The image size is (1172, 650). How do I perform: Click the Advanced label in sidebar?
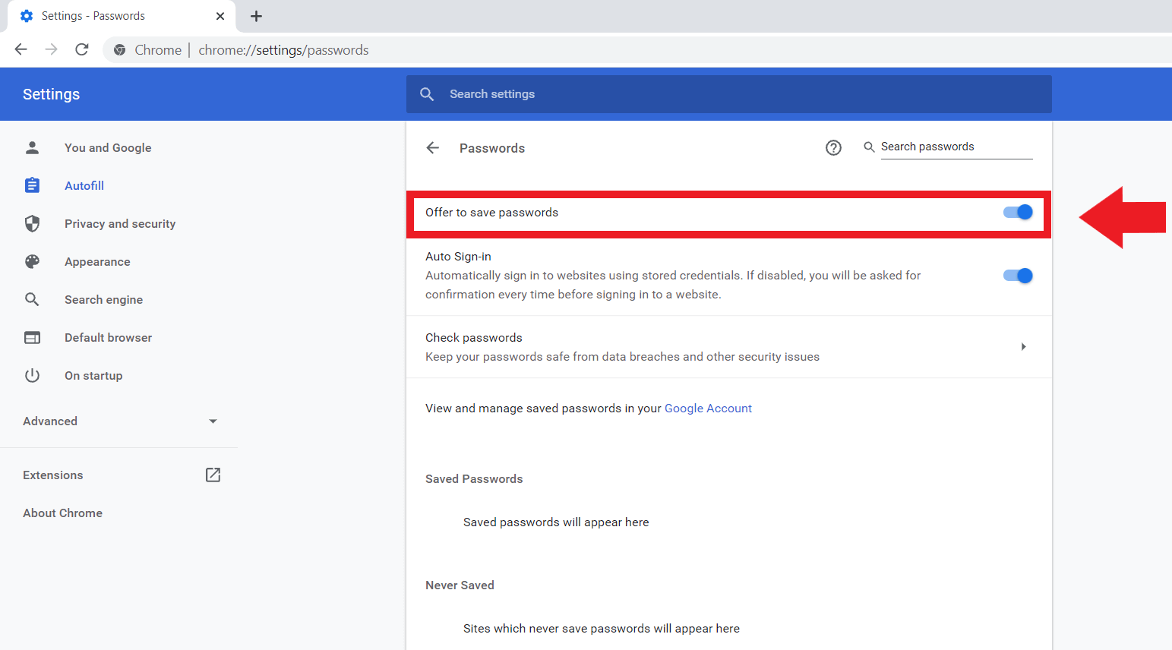click(x=50, y=421)
